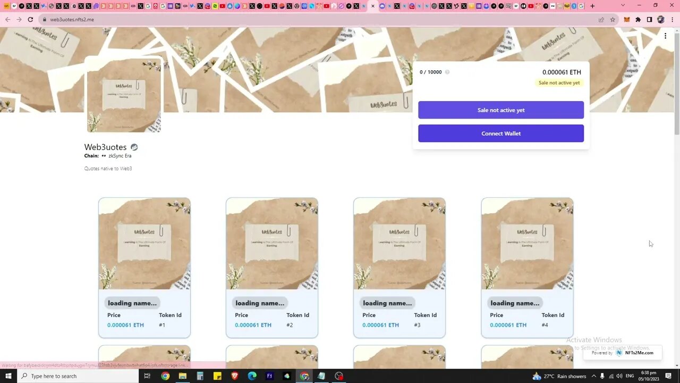Open the volume control in tray
Viewport: 680px width, 383px height.
(619, 376)
